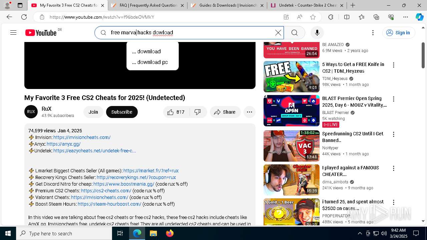Open invisioncheats.com link next to Invision

point(82,137)
